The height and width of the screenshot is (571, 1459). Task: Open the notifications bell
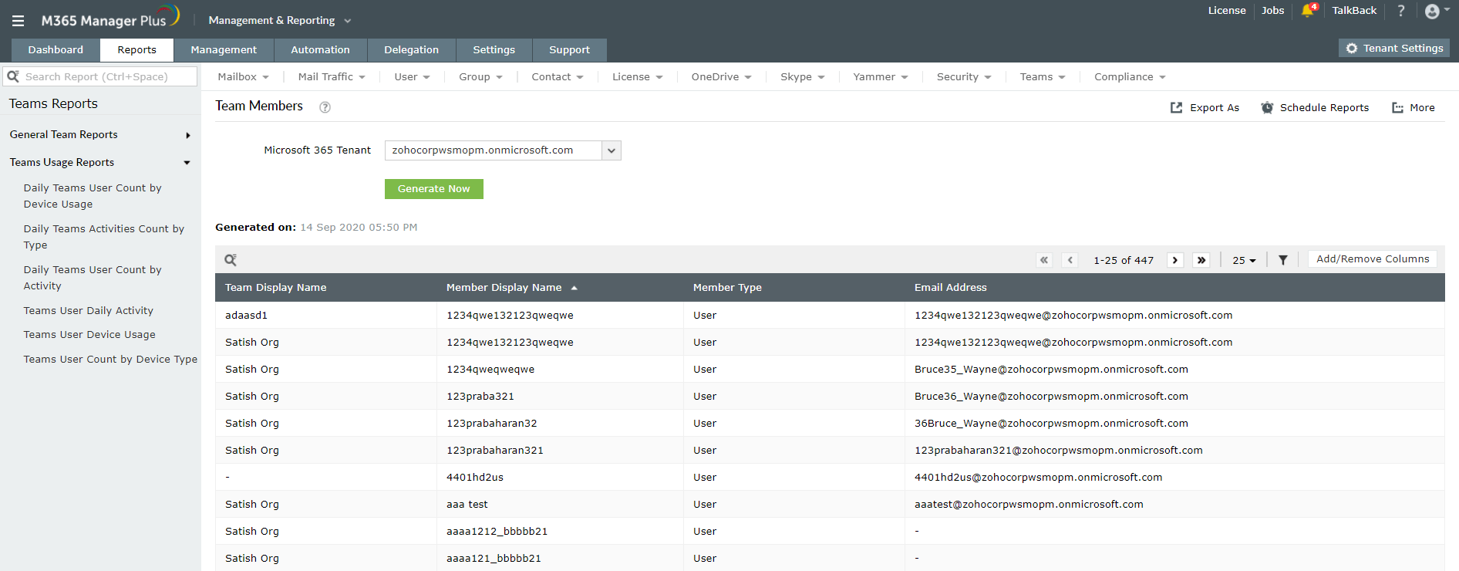[1307, 11]
